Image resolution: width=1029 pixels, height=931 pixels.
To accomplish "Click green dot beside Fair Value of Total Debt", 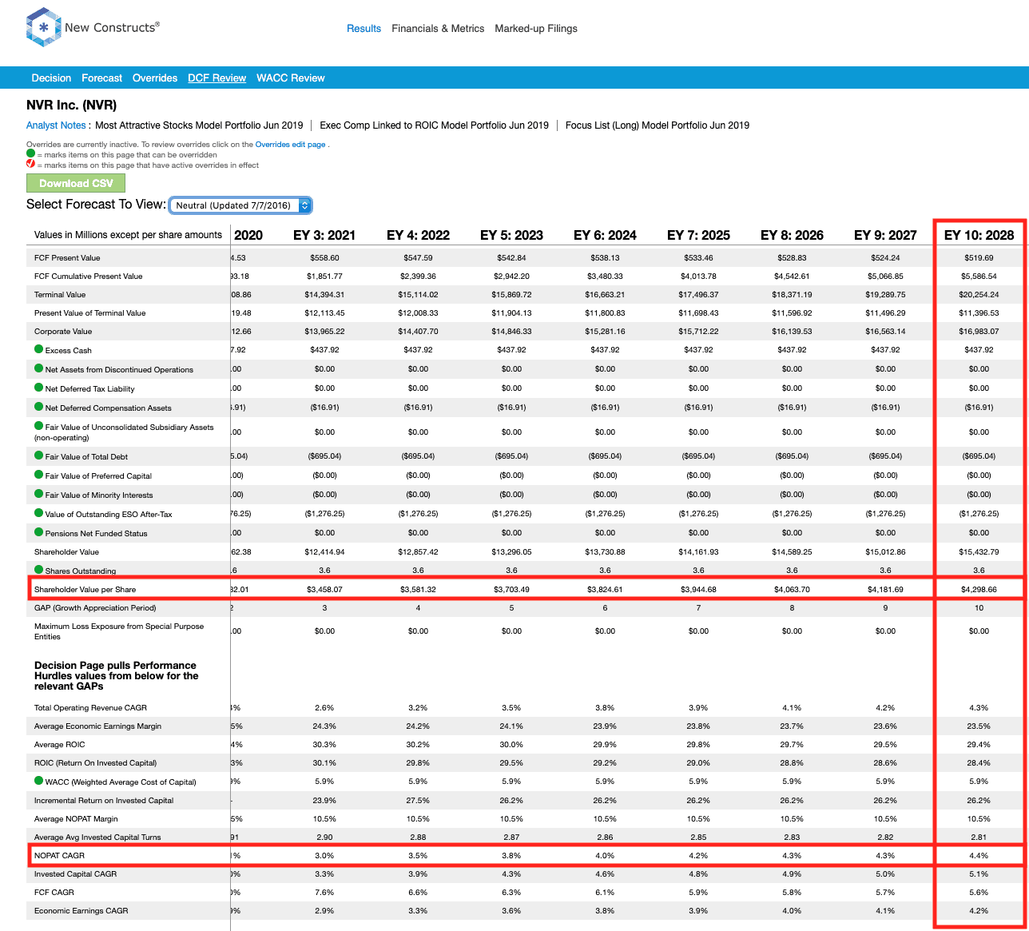I will [x=38, y=456].
